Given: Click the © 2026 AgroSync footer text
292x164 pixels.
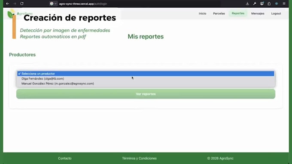Looking at the screenshot, I should pos(220,158).
